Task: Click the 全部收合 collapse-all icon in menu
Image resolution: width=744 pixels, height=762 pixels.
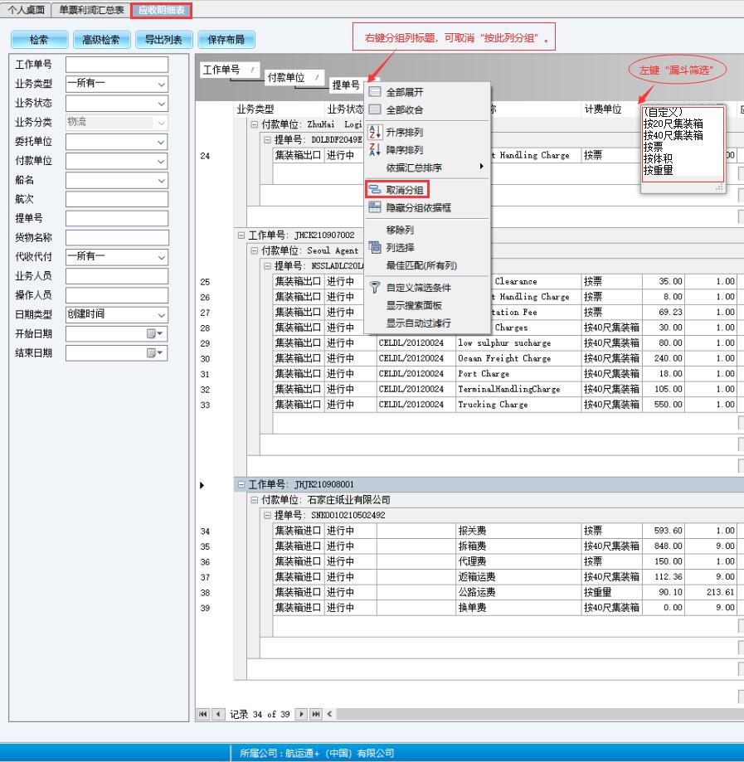Action: [374, 109]
